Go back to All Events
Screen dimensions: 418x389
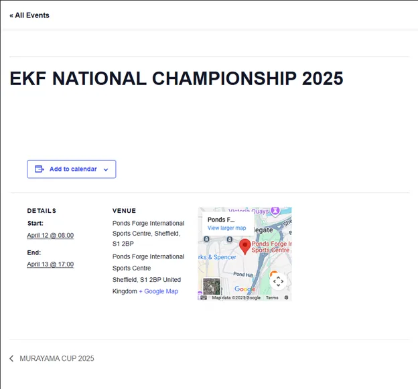(x=29, y=15)
